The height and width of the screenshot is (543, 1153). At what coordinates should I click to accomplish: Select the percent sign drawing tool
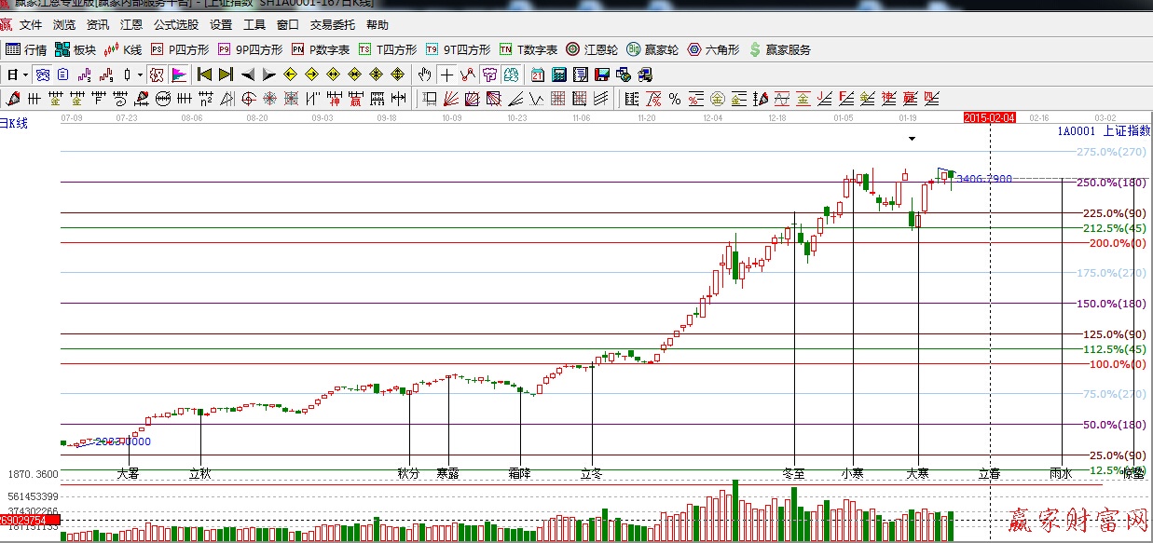[674, 98]
